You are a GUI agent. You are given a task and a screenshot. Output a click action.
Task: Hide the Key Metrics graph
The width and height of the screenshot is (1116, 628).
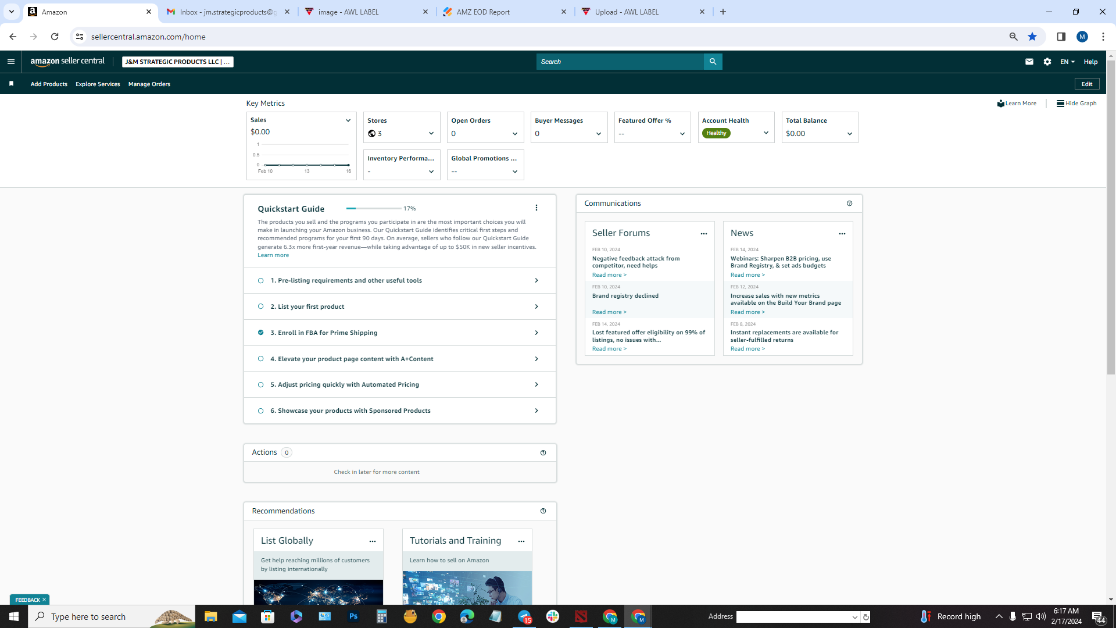pos(1076,104)
